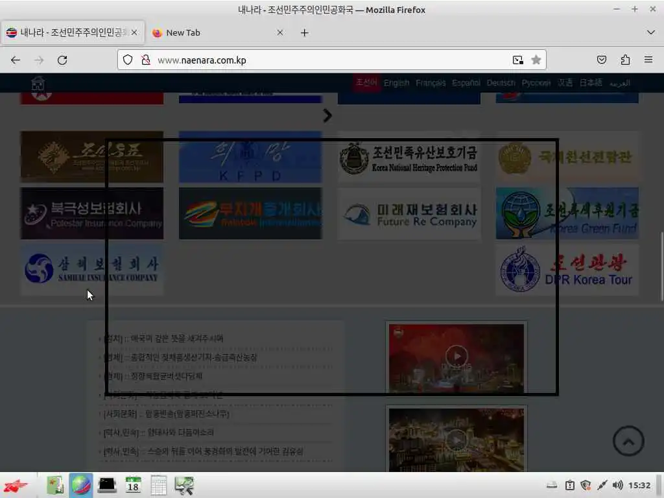Image resolution: width=664 pixels, height=498 pixels.
Task: Open the 국제친선전람관 banner
Action: coord(567,157)
